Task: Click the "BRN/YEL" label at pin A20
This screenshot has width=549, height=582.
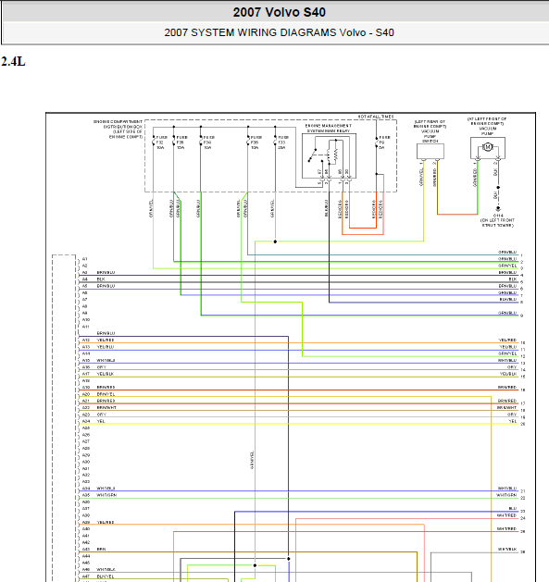Action: coord(106,394)
